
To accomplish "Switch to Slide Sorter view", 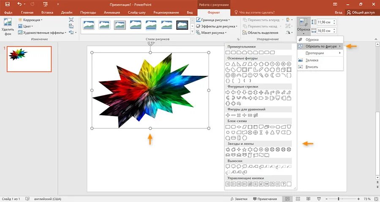I will (x=298, y=199).
